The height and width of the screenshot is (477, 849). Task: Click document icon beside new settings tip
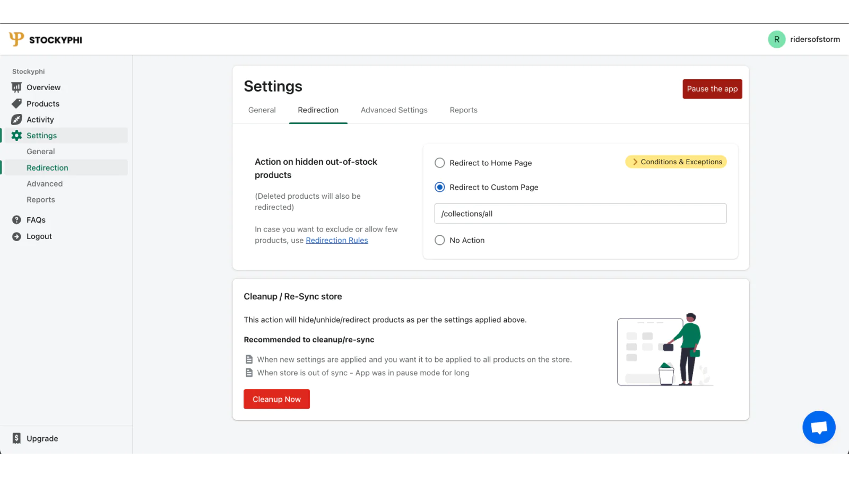point(249,359)
